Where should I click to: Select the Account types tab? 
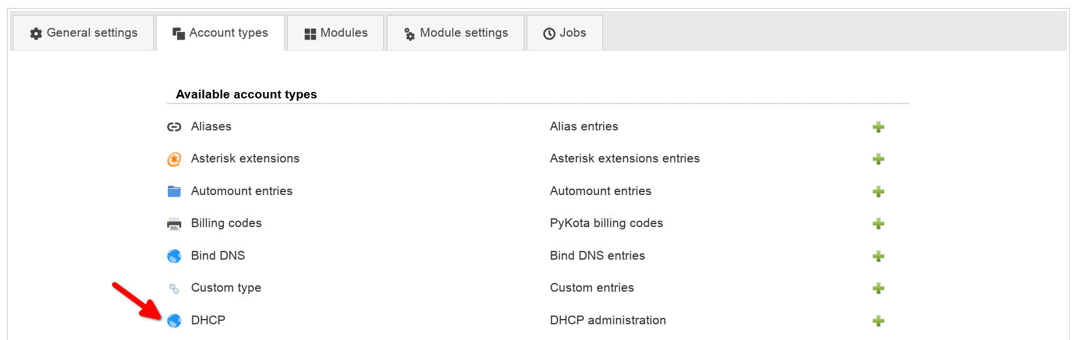(x=221, y=33)
